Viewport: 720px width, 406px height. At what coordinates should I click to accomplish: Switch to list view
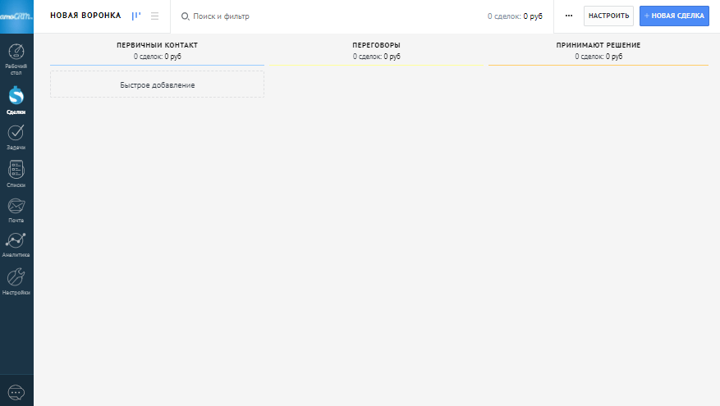click(x=154, y=16)
